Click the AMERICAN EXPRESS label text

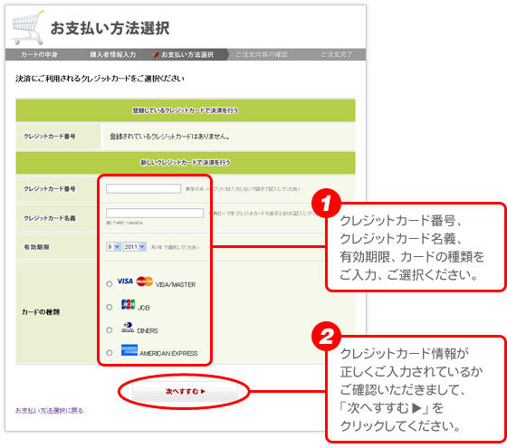coord(168,353)
